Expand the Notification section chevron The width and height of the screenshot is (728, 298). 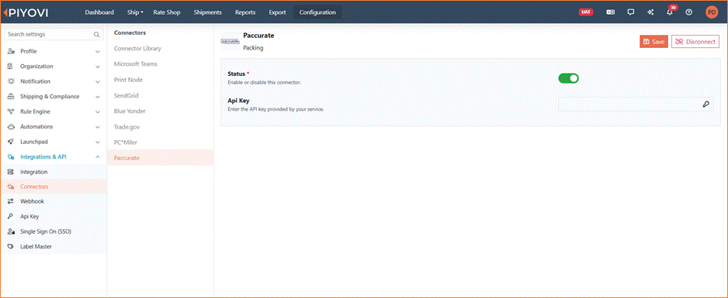[98, 81]
